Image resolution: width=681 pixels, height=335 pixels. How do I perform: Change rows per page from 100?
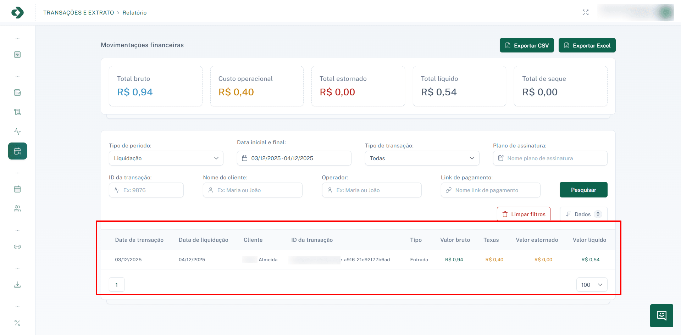tap(592, 285)
